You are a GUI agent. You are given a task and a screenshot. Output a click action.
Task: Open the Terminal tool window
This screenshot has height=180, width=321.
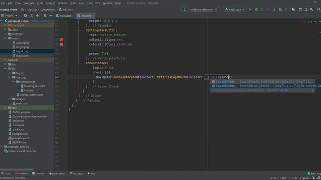tap(38, 173)
